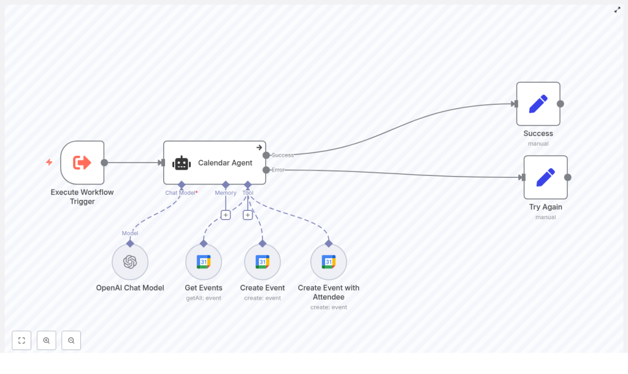
Task: Open the OpenAI Chat Model node
Action: [x=130, y=261]
